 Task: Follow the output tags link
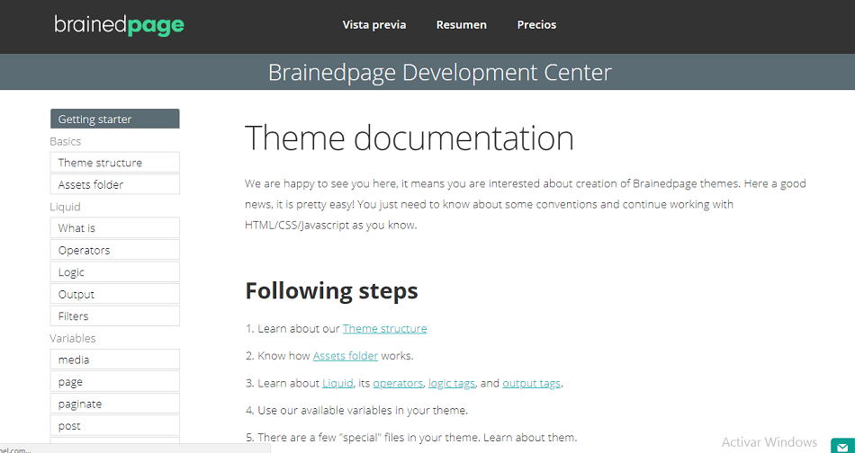click(x=531, y=383)
